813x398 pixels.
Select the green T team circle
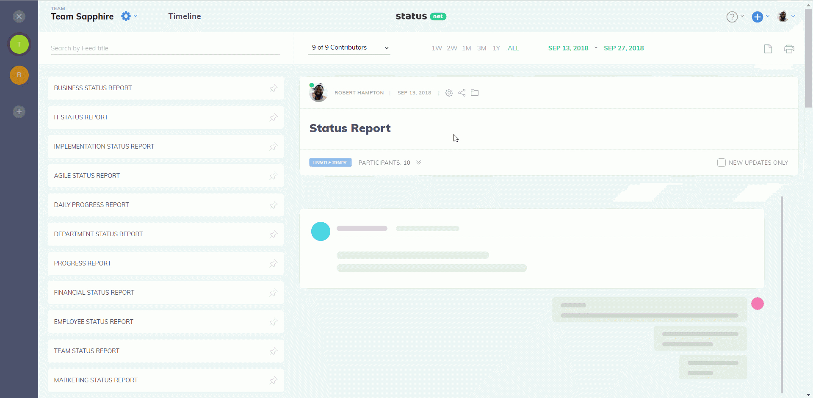click(19, 44)
